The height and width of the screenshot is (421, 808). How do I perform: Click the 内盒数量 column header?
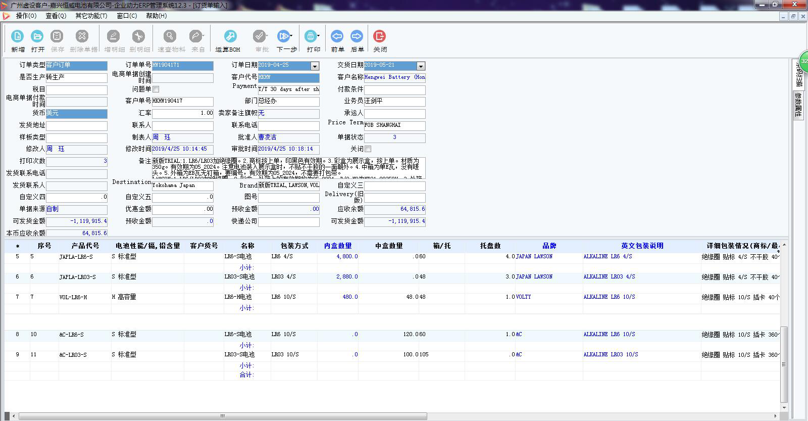337,246
